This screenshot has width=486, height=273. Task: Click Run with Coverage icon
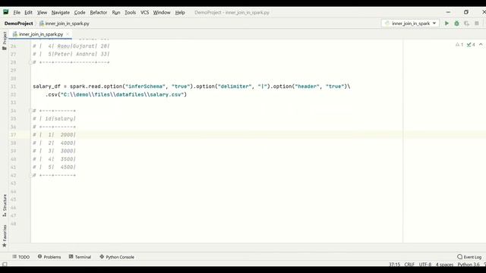pyautogui.click(x=466, y=24)
